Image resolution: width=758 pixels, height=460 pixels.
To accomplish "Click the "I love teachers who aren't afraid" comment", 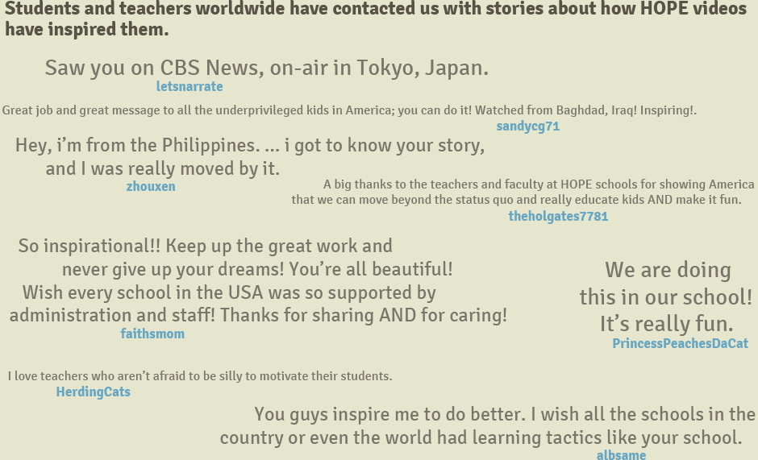I will [200, 376].
